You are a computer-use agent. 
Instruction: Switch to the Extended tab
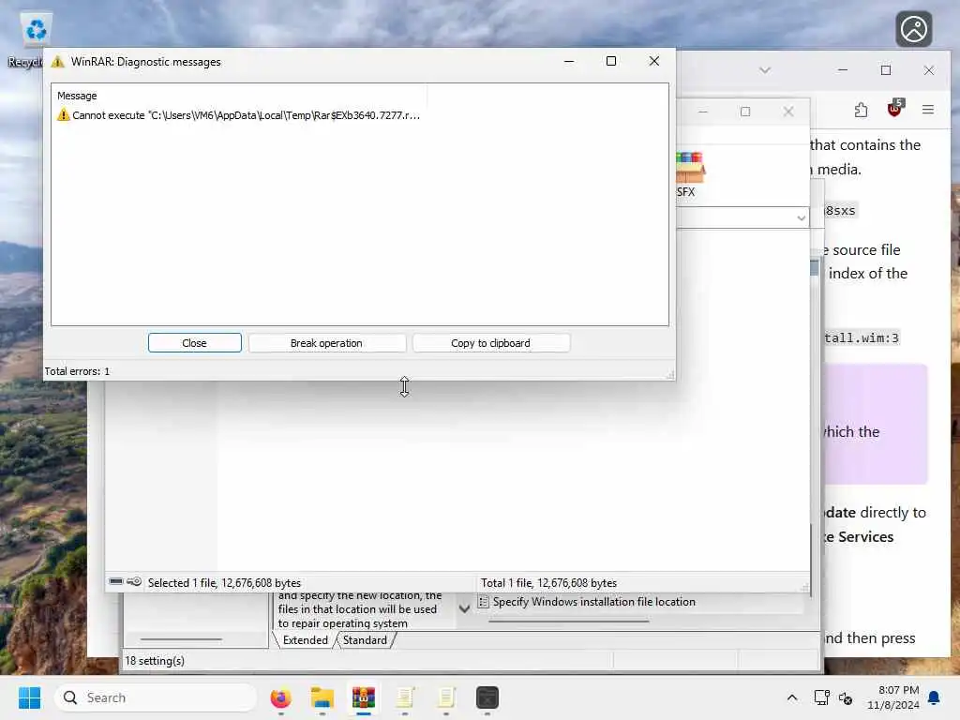point(305,639)
